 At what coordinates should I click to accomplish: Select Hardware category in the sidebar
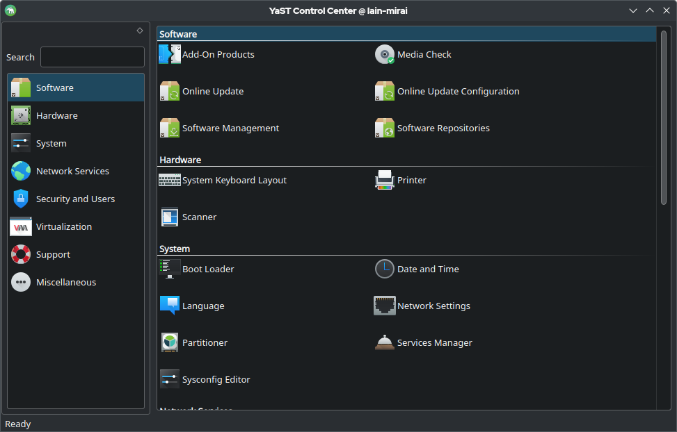pos(57,116)
